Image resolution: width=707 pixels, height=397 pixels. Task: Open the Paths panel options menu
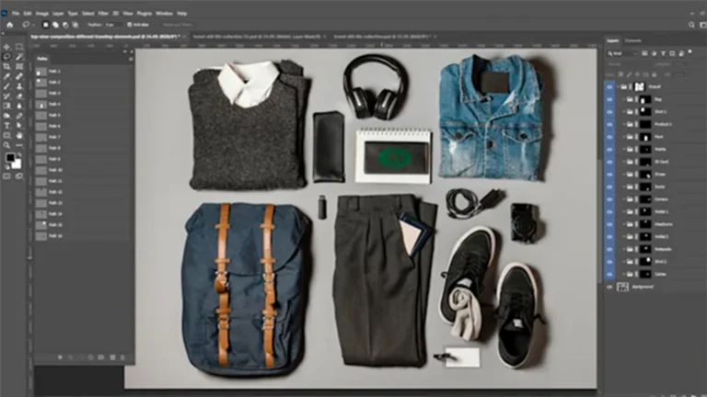pos(131,59)
